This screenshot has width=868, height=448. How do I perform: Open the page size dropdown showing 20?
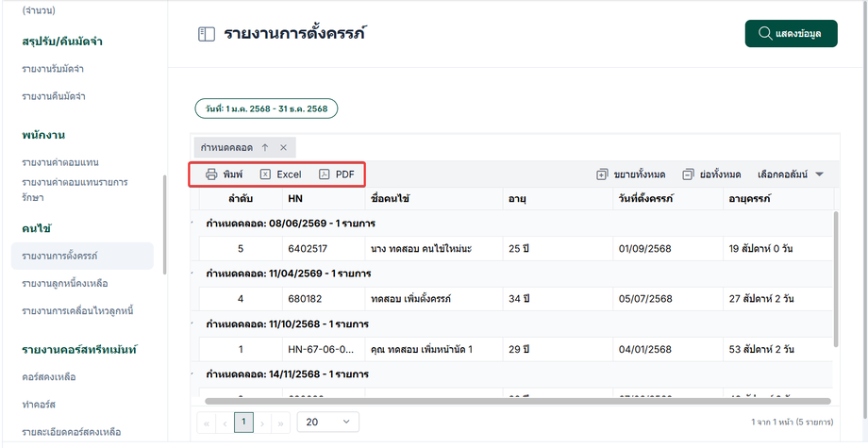(x=327, y=422)
